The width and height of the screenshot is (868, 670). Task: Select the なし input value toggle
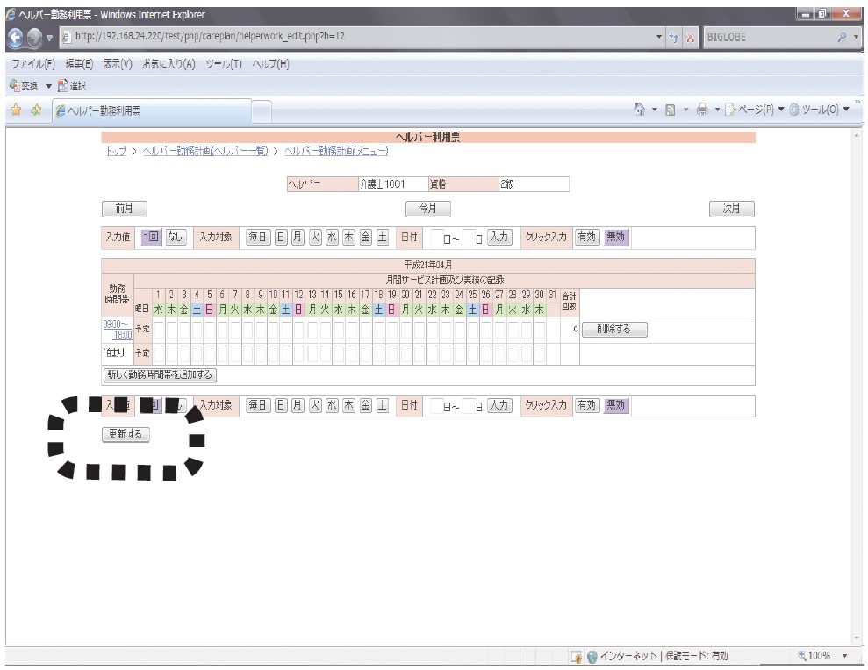click(176, 237)
